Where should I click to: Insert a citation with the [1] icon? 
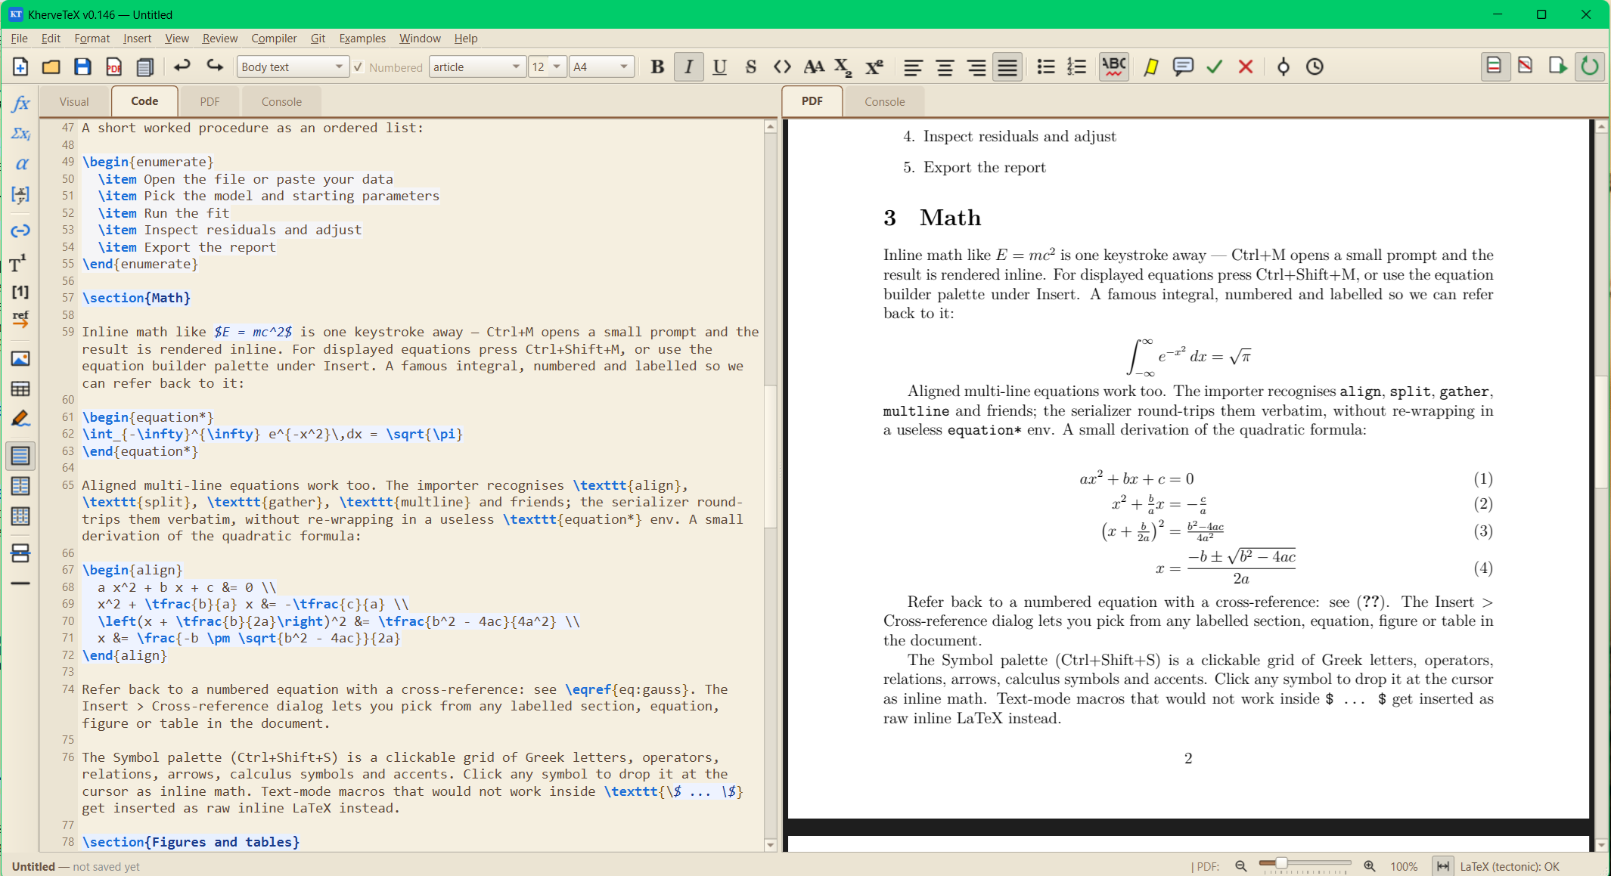coord(20,292)
